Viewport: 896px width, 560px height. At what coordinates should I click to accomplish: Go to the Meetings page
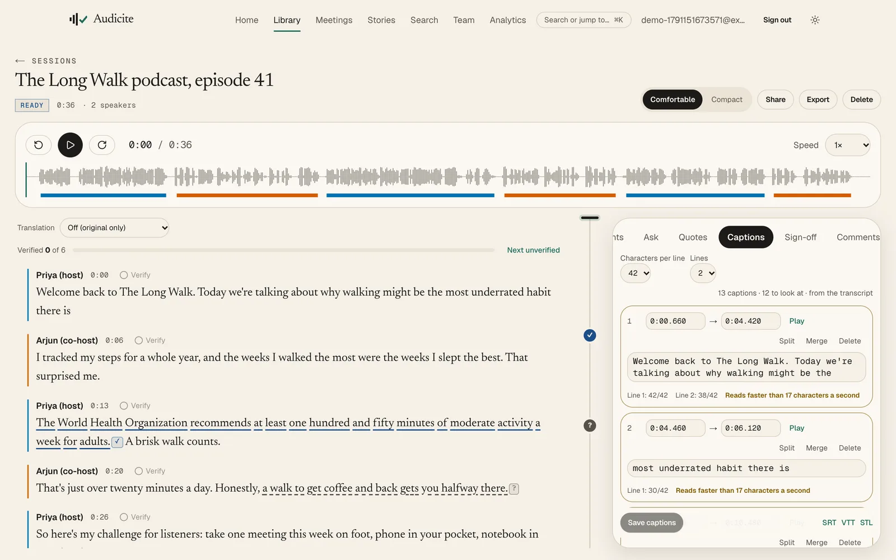click(x=334, y=20)
